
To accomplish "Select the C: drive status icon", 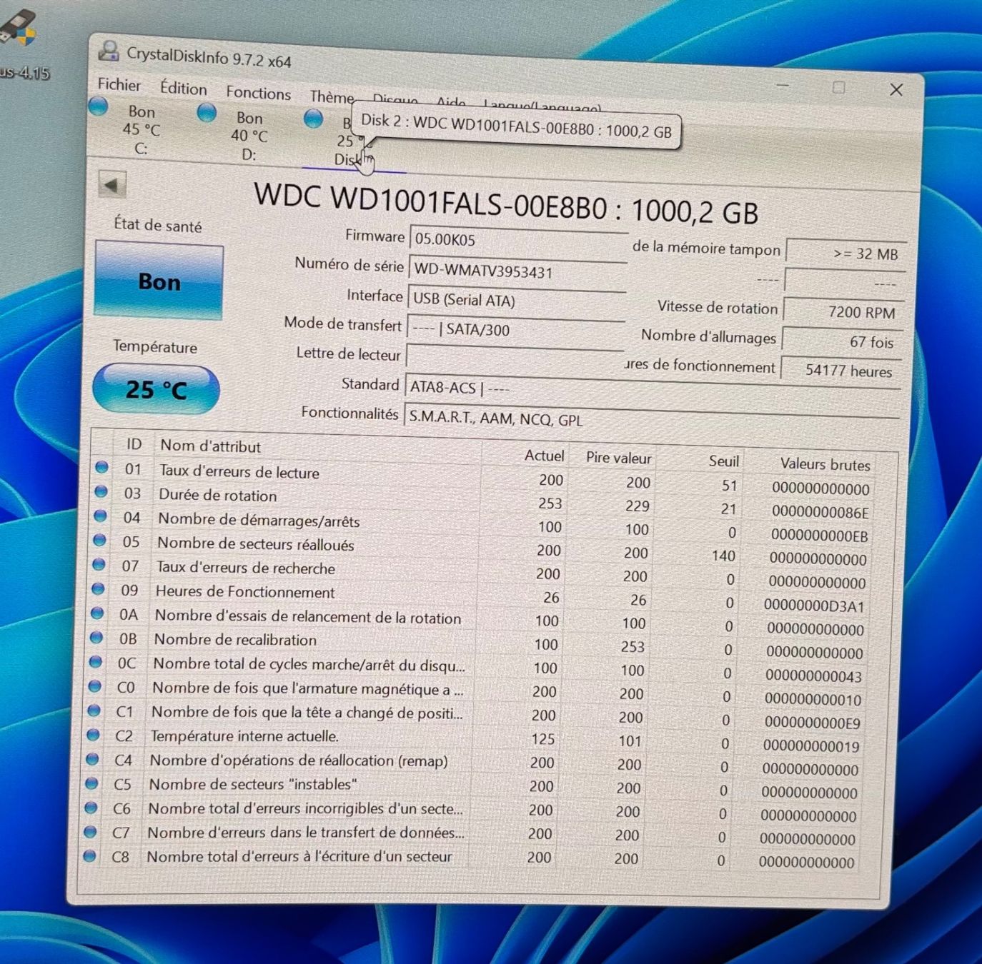I will pos(98,107).
